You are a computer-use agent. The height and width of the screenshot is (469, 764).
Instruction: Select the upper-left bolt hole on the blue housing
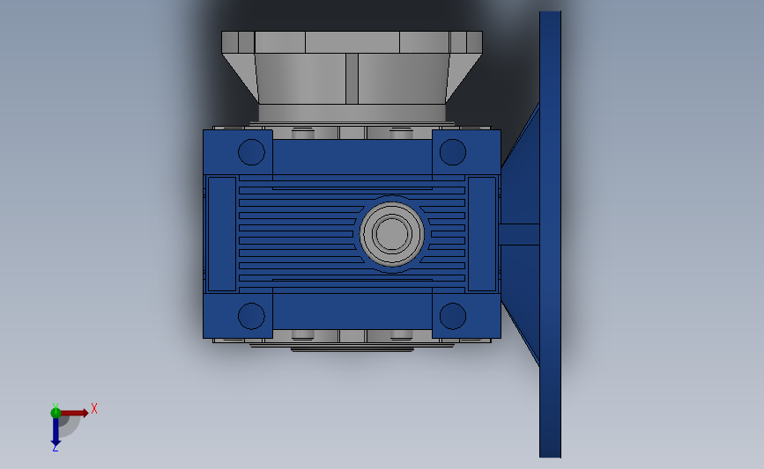[x=251, y=152]
